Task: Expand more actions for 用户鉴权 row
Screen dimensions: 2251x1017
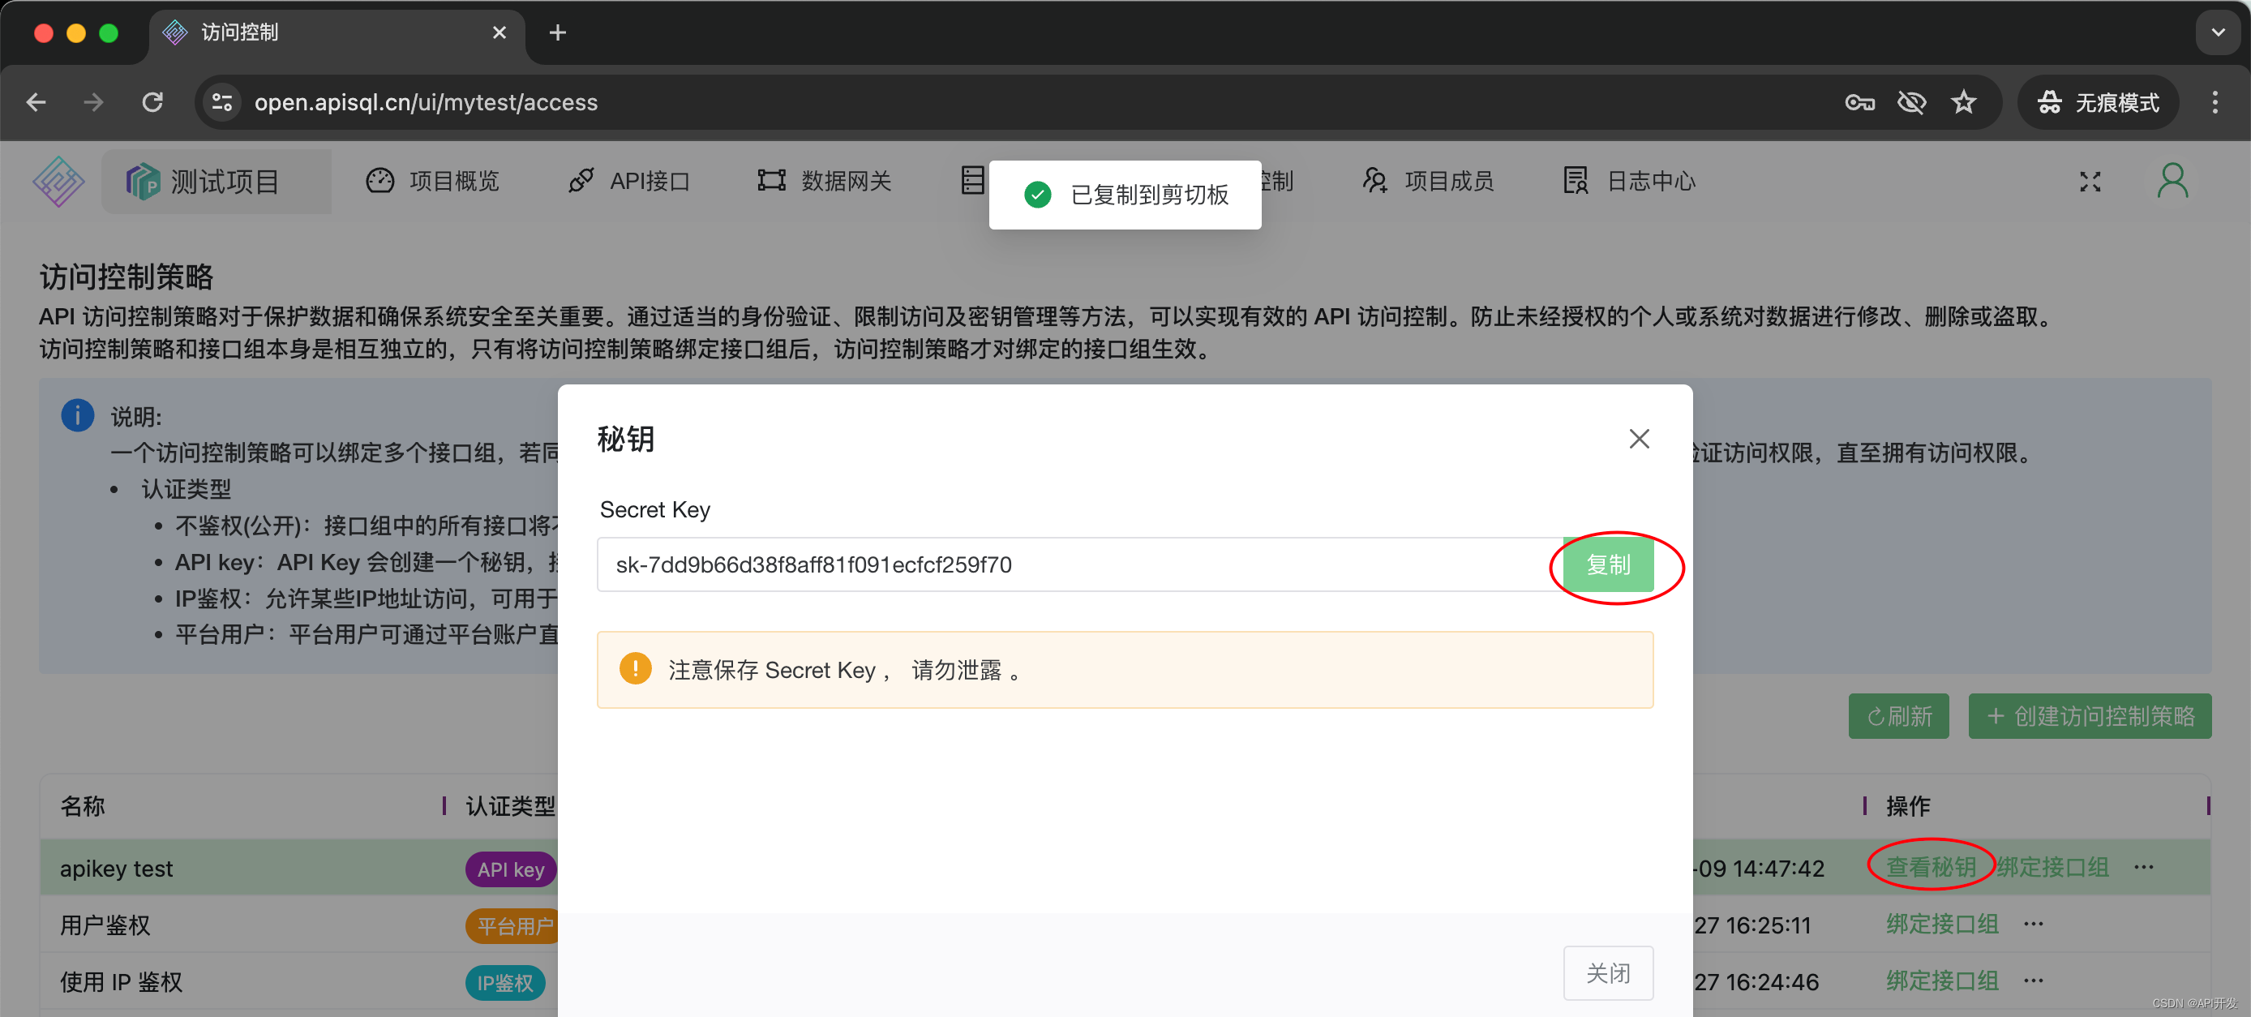Action: (x=2034, y=925)
